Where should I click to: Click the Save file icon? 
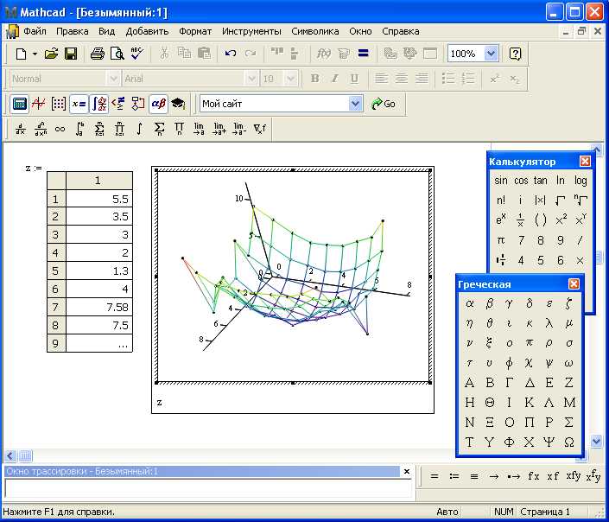71,54
